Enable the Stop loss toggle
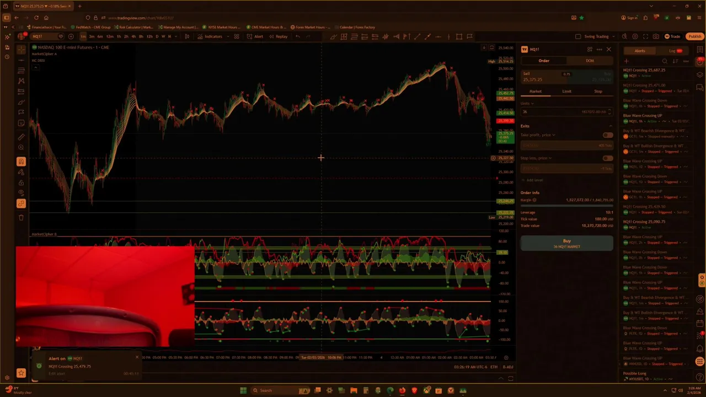This screenshot has height=397, width=706. click(x=607, y=158)
